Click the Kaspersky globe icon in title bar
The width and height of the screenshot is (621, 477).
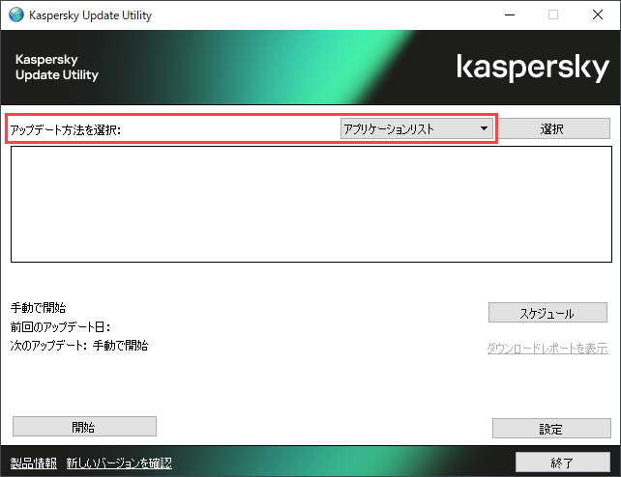pyautogui.click(x=16, y=15)
